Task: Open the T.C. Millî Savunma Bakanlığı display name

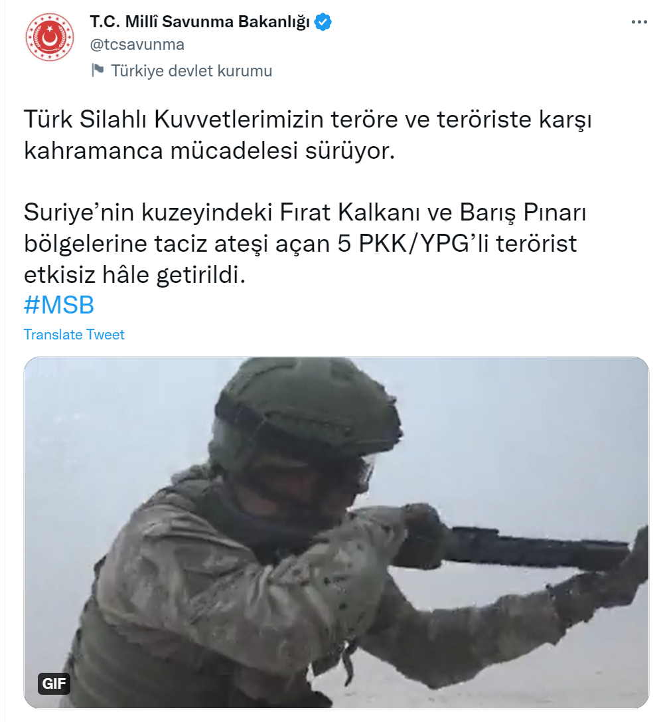Action: pos(200,22)
